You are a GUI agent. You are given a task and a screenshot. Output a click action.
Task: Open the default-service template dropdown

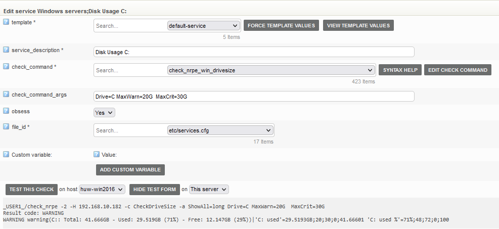203,26
